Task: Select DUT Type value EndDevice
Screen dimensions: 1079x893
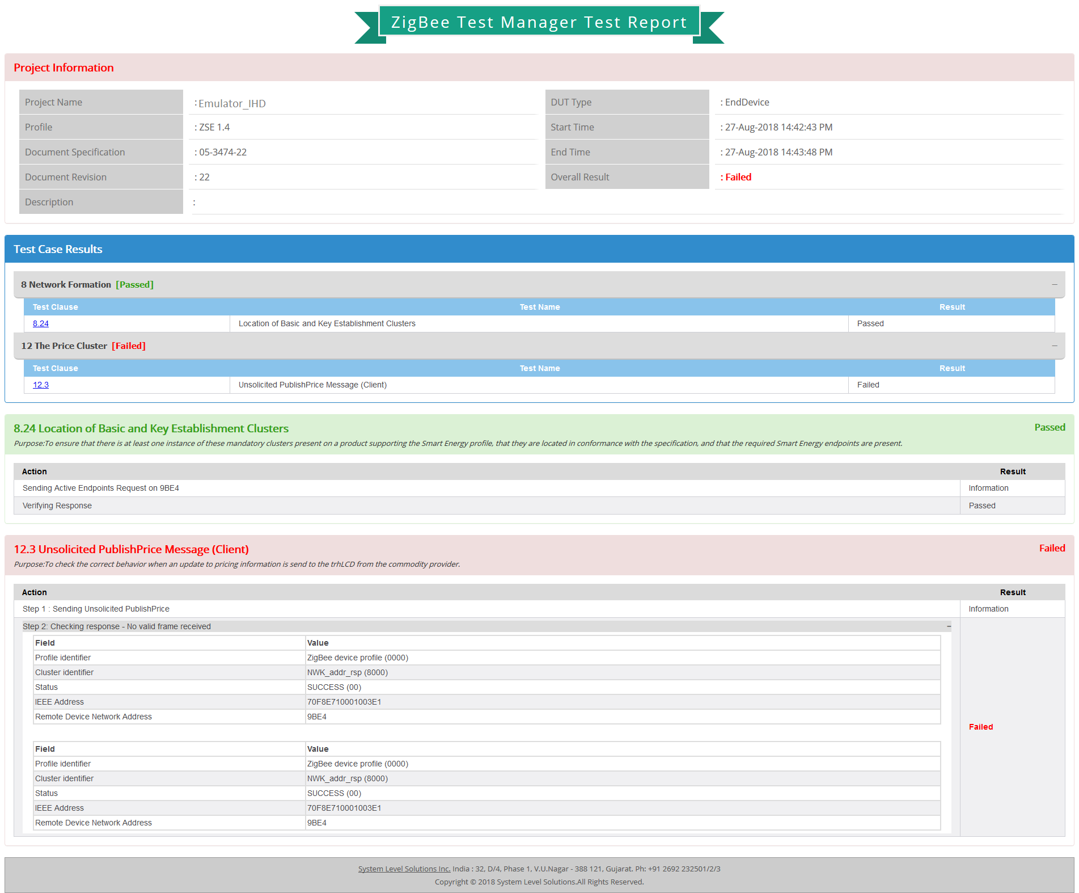Action: pos(747,102)
